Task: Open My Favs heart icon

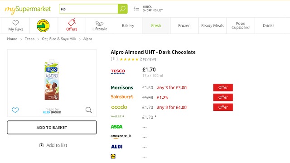Action: point(15,23)
